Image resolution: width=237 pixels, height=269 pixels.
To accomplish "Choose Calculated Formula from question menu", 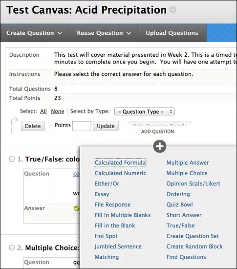I will pos(120,162).
